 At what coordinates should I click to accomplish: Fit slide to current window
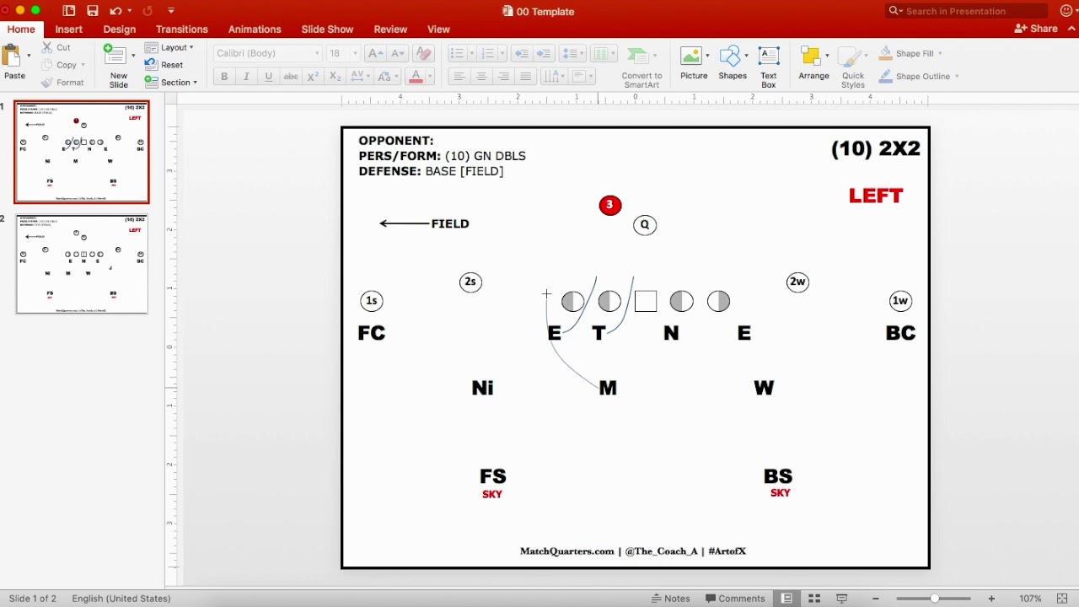tap(1062, 599)
